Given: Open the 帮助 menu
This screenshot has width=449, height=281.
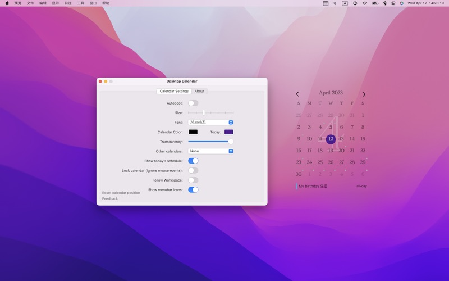Looking at the screenshot, I should pyautogui.click(x=106, y=3).
